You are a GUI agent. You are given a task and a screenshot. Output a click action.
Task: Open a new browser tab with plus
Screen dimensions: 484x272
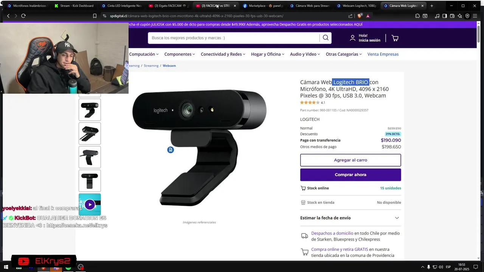(x=432, y=6)
